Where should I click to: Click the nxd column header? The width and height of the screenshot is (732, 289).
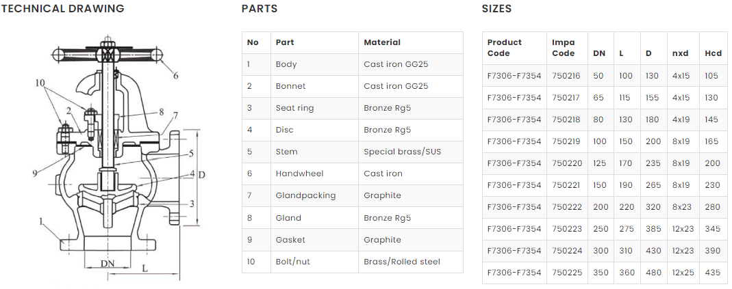(x=680, y=53)
